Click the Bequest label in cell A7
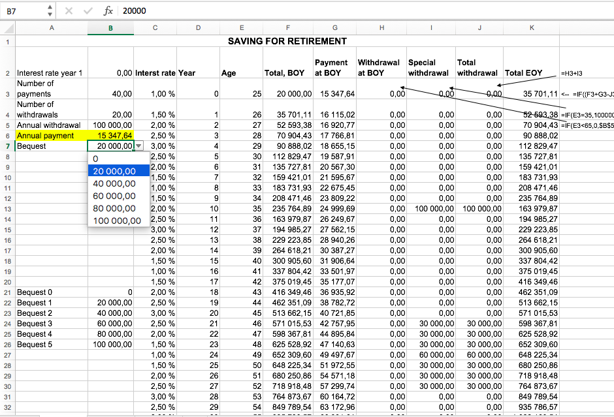The image size is (614, 417). click(x=52, y=146)
